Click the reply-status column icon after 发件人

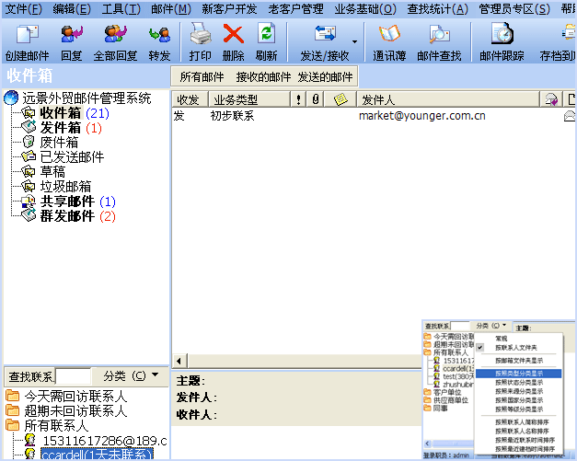[551, 99]
